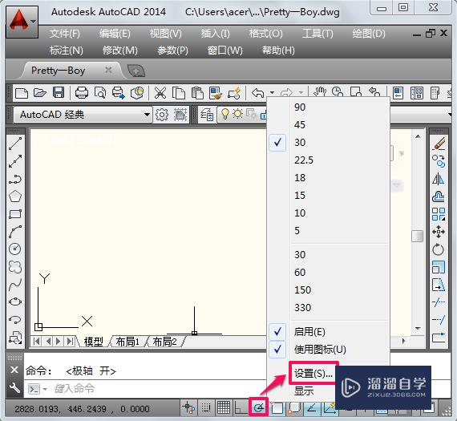Click the new drawing tab plus icon
The height and width of the screenshot is (421, 457).
click(135, 71)
